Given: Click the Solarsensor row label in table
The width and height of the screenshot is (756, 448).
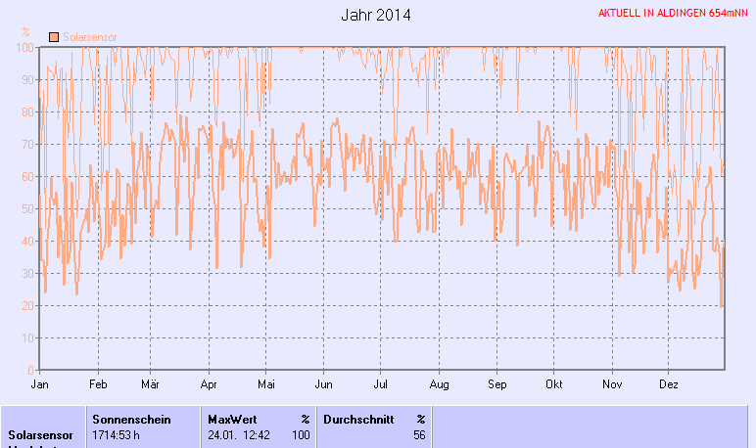Looking at the screenshot, I should (40, 434).
